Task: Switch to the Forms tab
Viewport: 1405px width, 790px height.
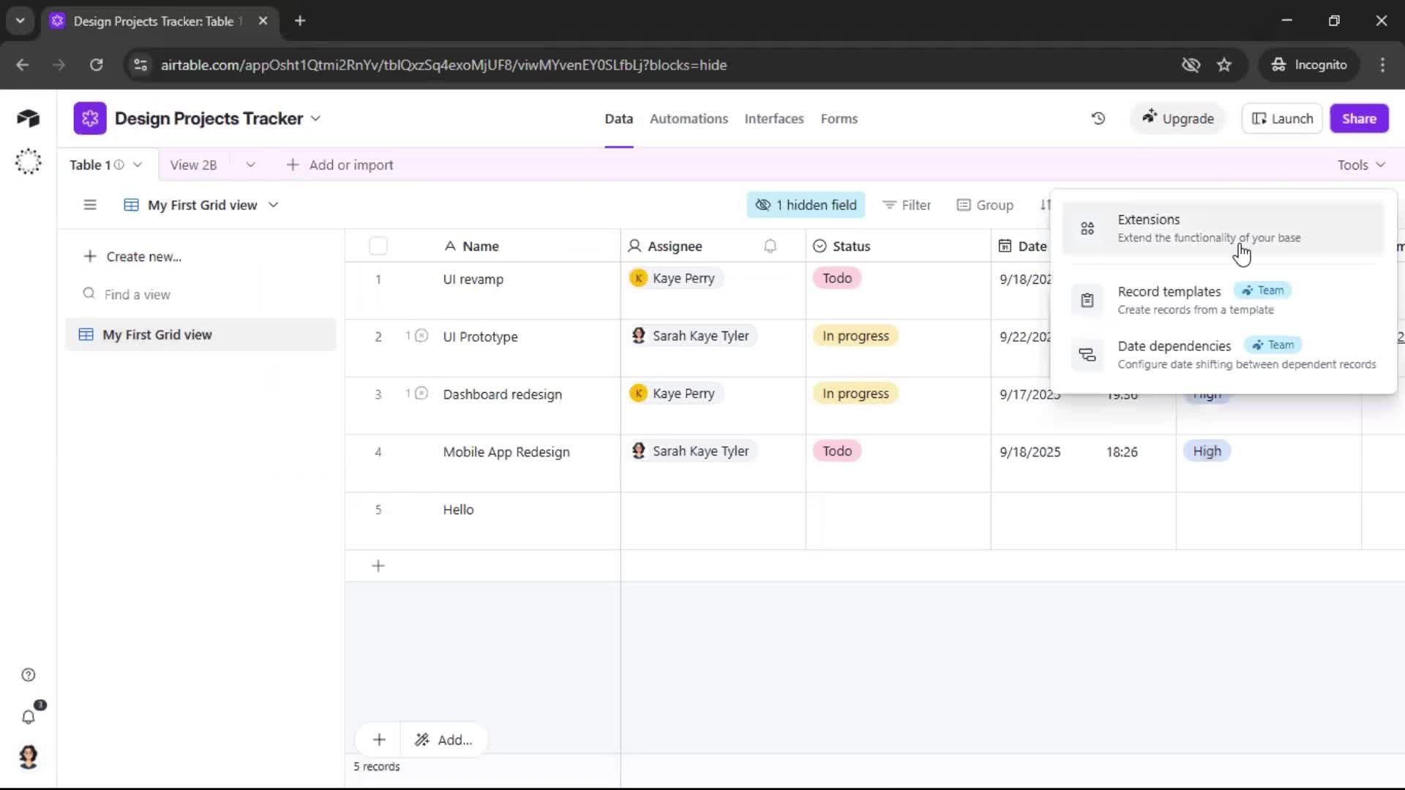Action: pos(839,118)
